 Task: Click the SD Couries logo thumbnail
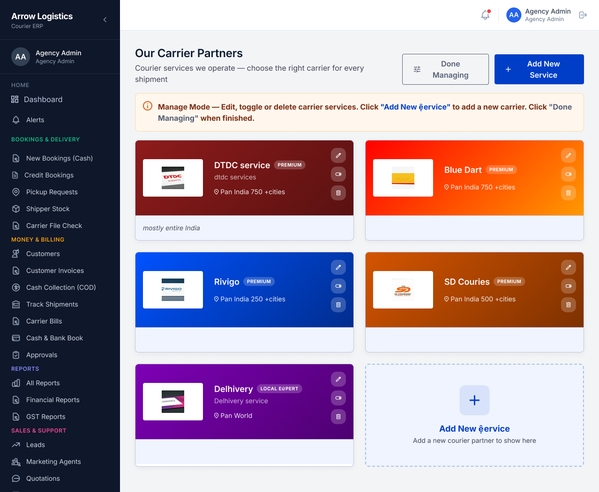point(403,290)
